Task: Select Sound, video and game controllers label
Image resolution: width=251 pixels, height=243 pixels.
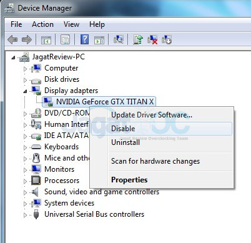Action: pos(102,192)
